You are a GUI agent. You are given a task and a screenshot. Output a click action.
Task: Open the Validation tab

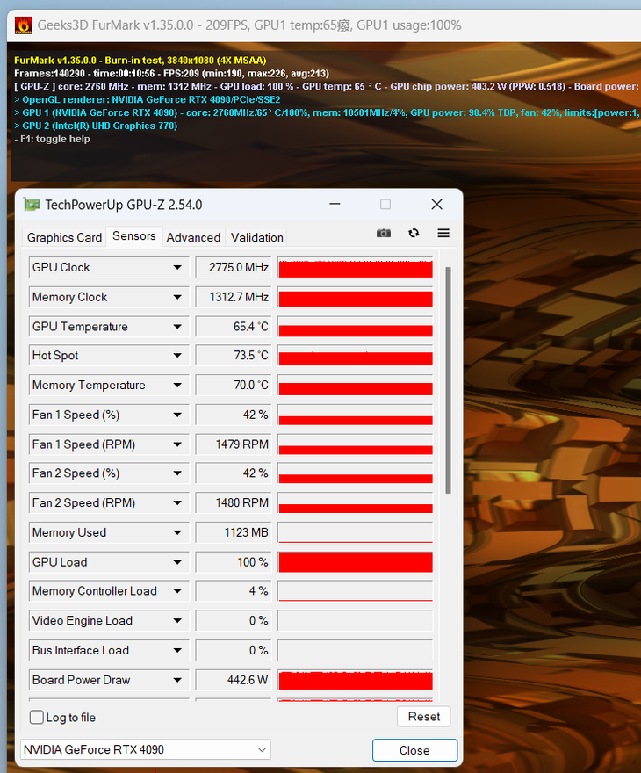click(x=256, y=237)
